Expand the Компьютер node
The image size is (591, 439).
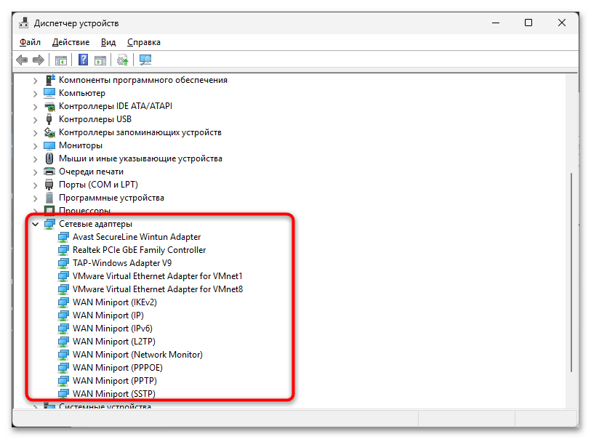pos(35,94)
